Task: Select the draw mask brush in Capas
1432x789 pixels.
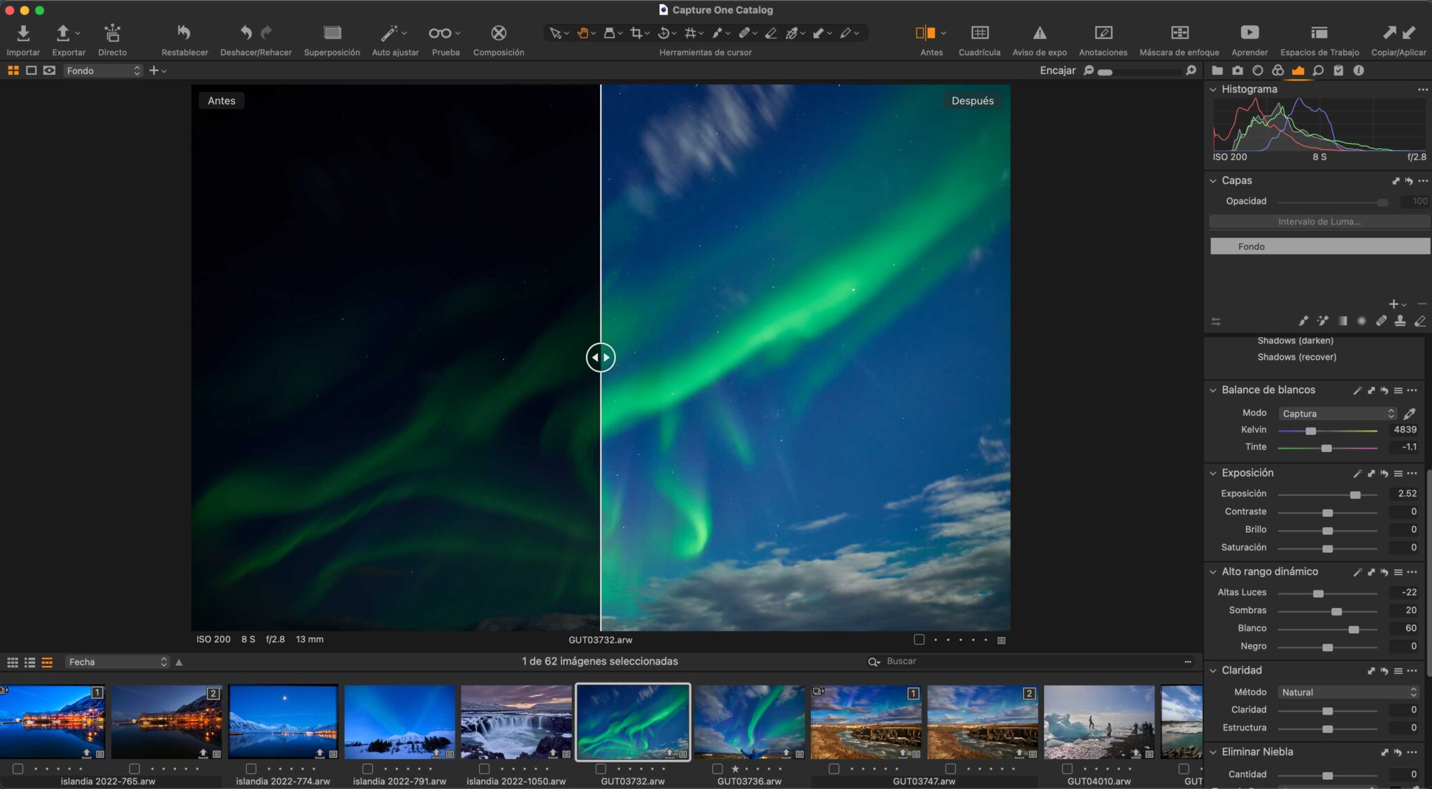Action: coord(1303,320)
